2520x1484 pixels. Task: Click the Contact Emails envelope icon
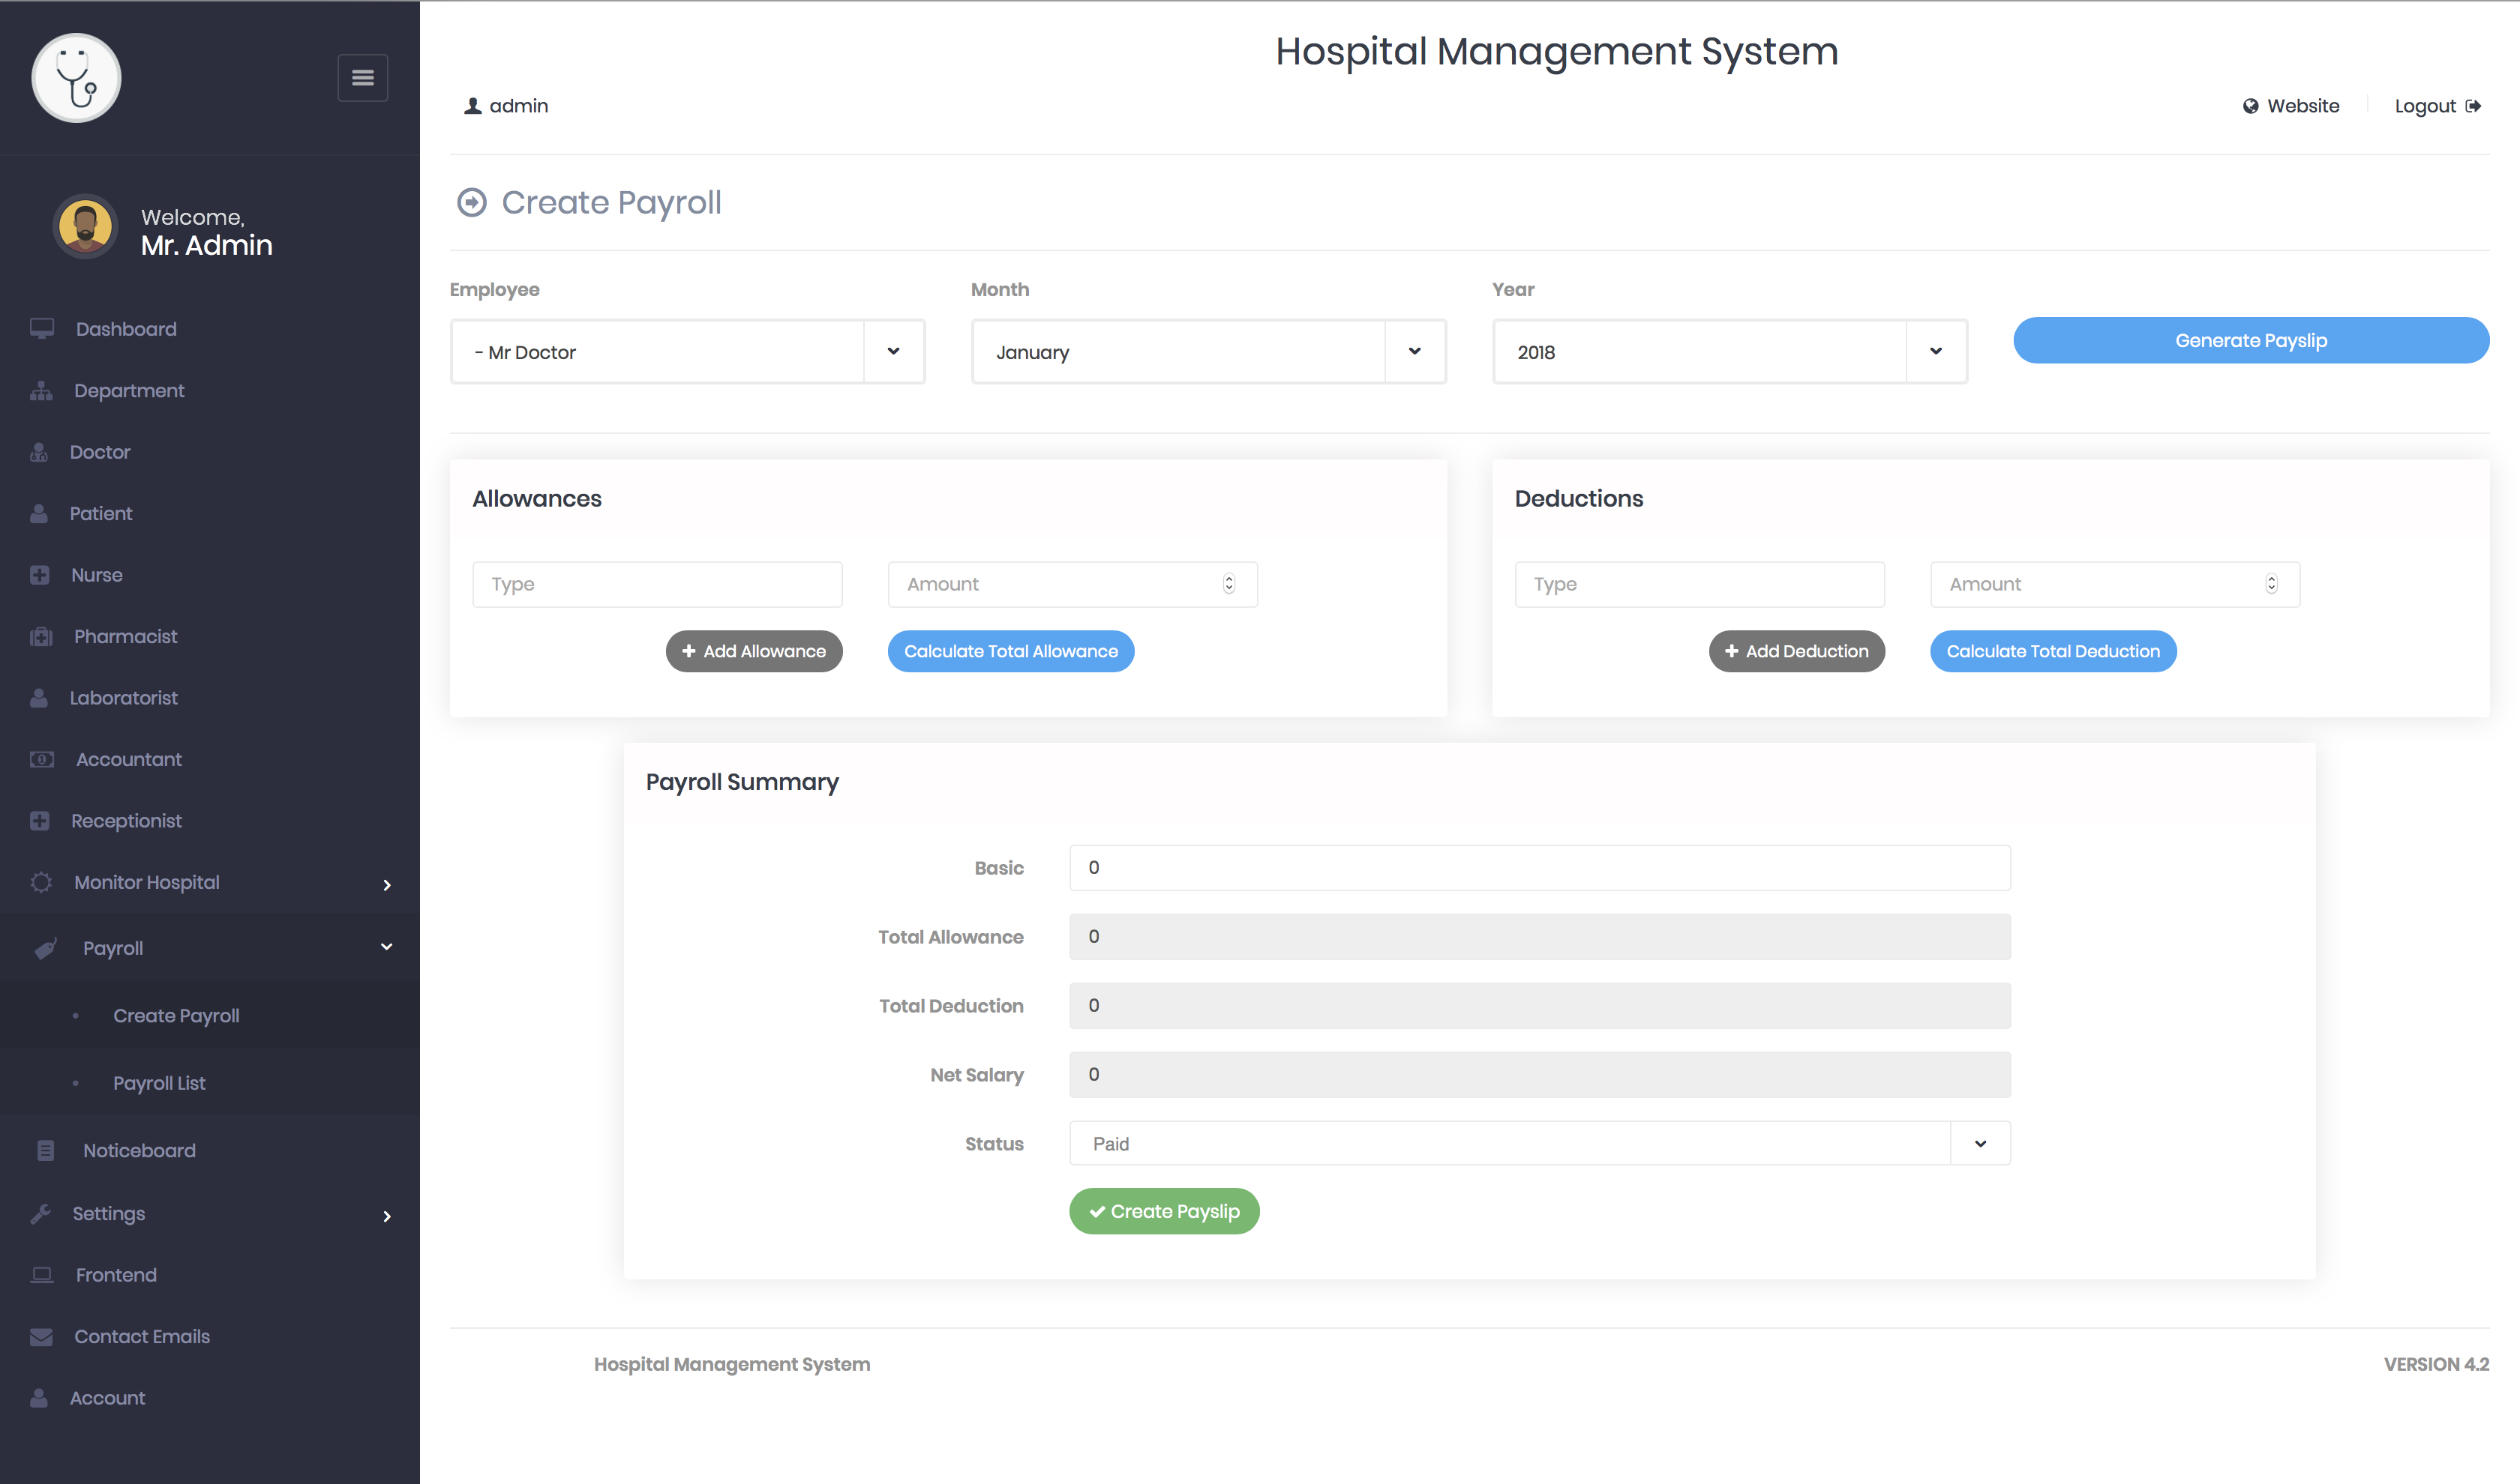pyautogui.click(x=41, y=1337)
